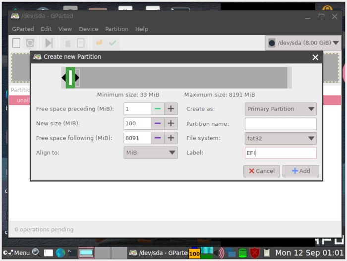Decrease free space following value
The height and width of the screenshot is (261, 347).
(x=157, y=138)
